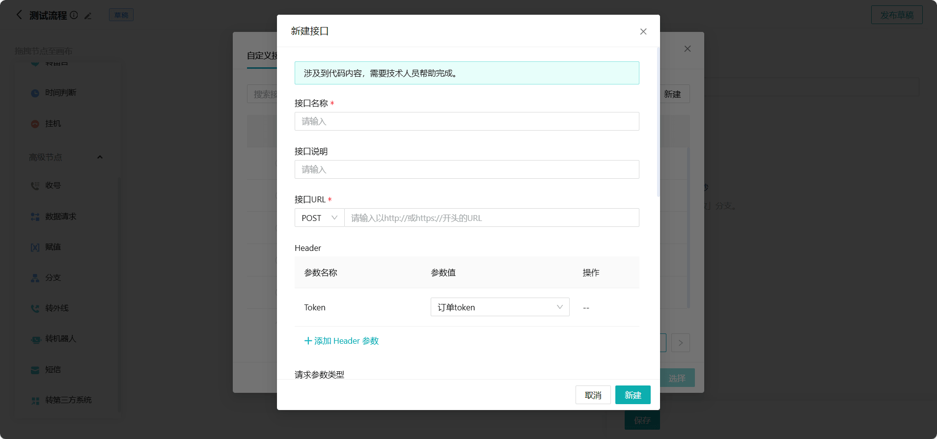Click the 转外线 node icon

coord(35,308)
